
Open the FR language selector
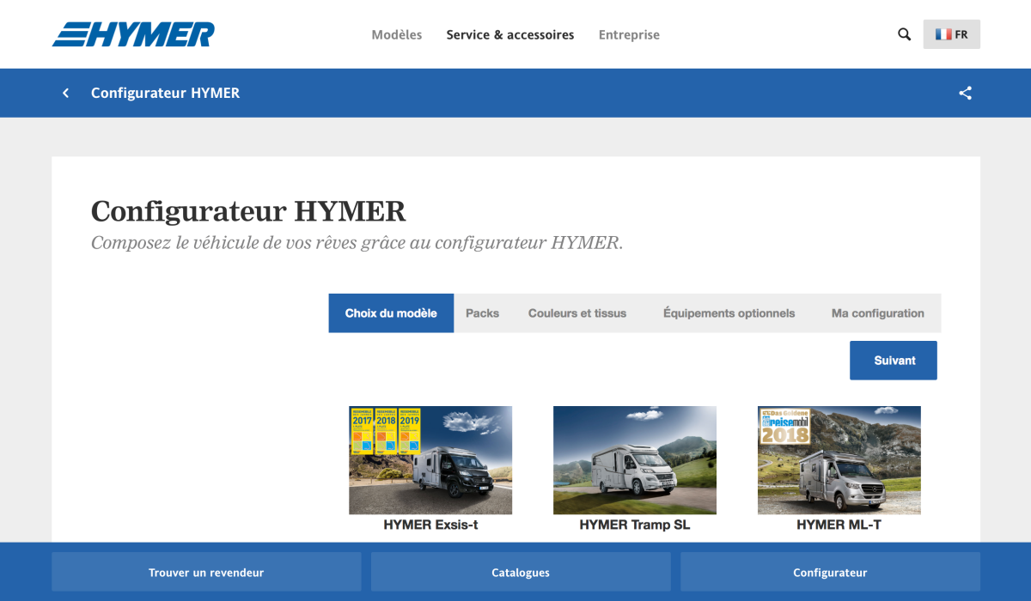[951, 34]
